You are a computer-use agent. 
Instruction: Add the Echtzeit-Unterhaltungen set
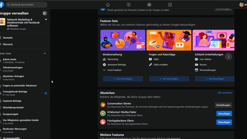click(215, 79)
